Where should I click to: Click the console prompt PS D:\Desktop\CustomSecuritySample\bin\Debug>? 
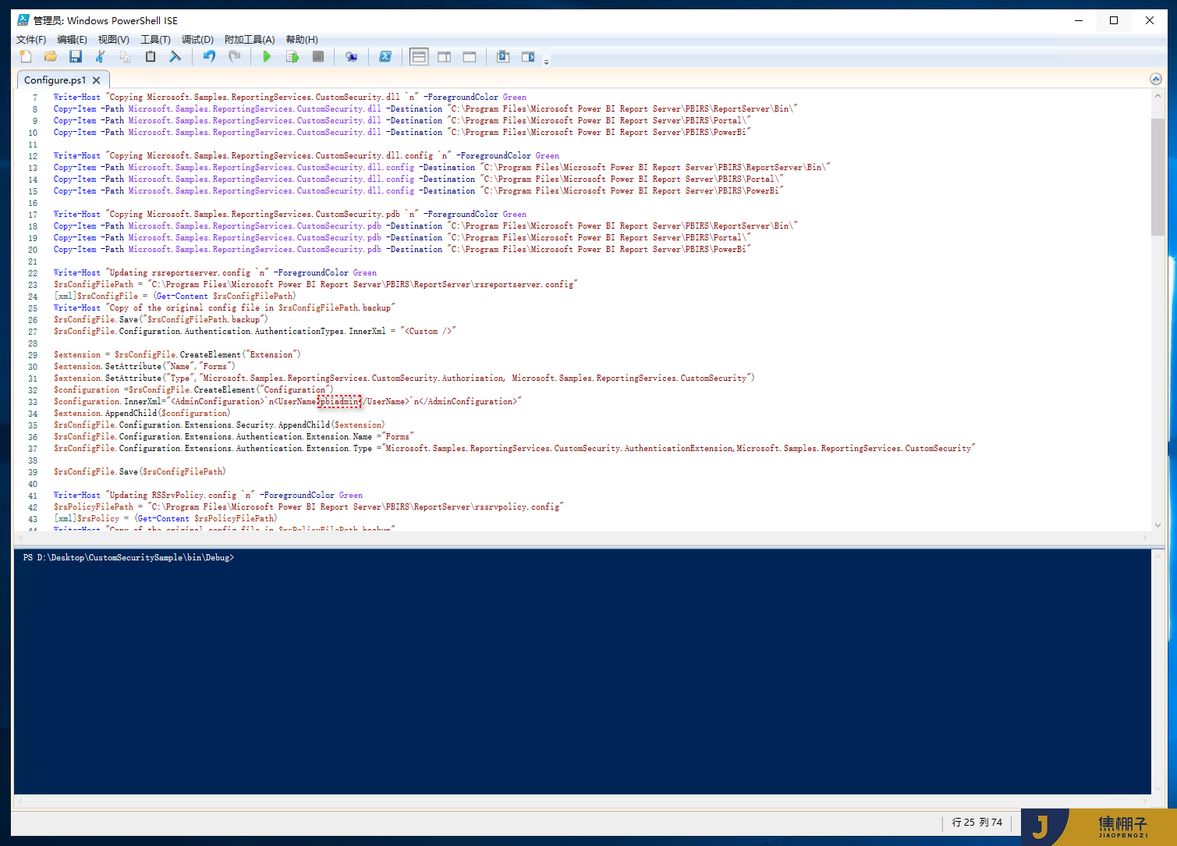(x=129, y=557)
